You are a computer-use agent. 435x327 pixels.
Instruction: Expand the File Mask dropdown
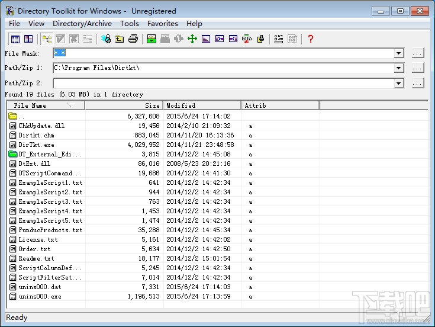[x=399, y=53]
